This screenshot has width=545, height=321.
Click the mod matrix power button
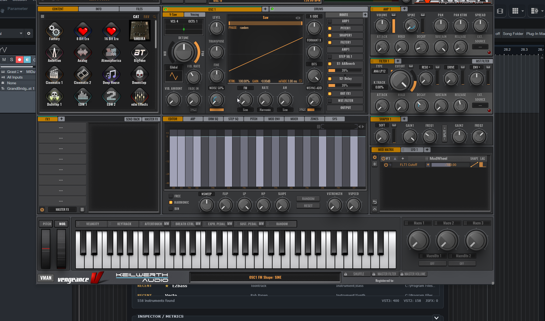click(x=375, y=157)
